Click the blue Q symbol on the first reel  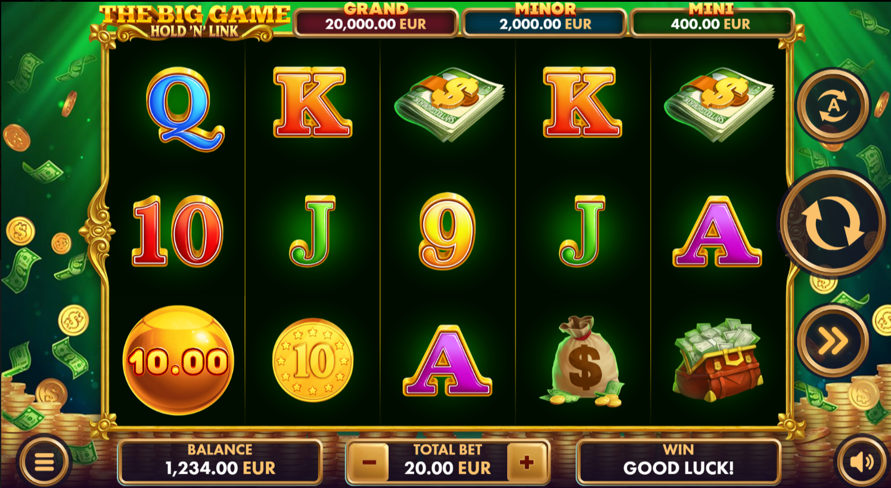click(185, 109)
